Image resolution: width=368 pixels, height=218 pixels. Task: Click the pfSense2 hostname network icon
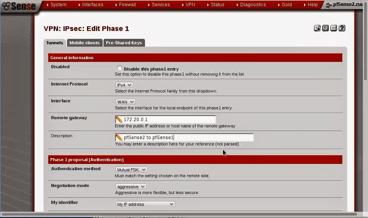click(329, 5)
